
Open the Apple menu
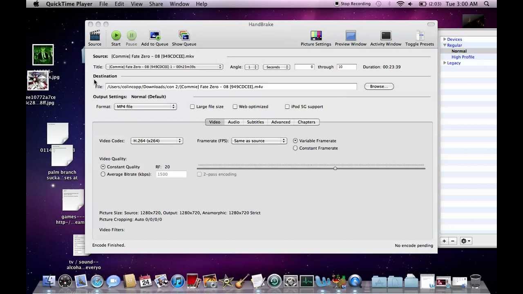click(x=36, y=4)
